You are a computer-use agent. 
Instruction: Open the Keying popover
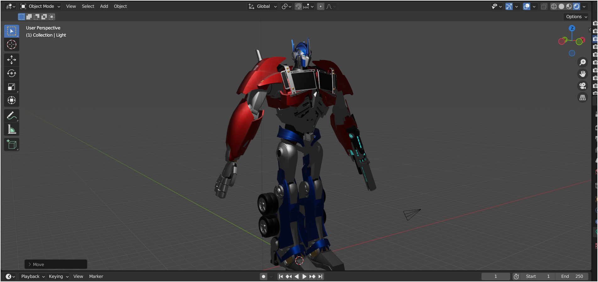click(x=58, y=276)
